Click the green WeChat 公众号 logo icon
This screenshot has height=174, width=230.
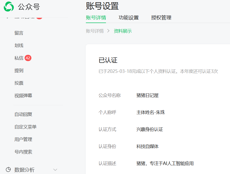pyautogui.click(x=9, y=7)
